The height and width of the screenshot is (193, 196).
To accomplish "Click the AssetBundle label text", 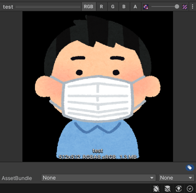I will pos(17,178).
